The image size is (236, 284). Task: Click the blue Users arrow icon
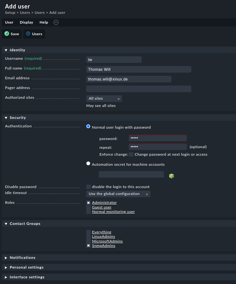(x=28, y=34)
